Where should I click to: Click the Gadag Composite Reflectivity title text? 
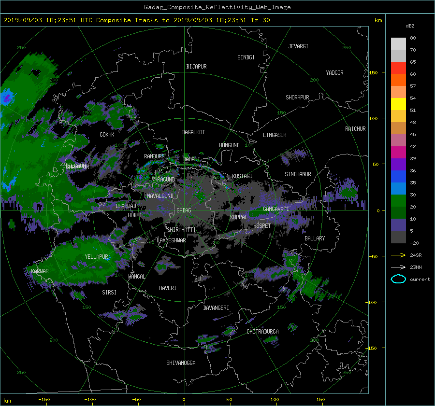217,7
